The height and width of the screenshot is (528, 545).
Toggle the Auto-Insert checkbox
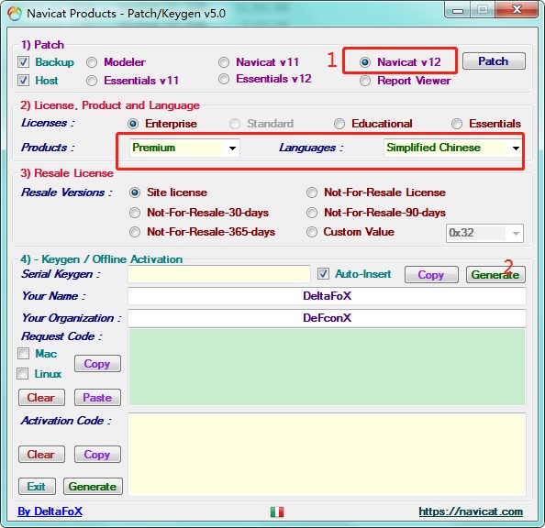click(323, 274)
